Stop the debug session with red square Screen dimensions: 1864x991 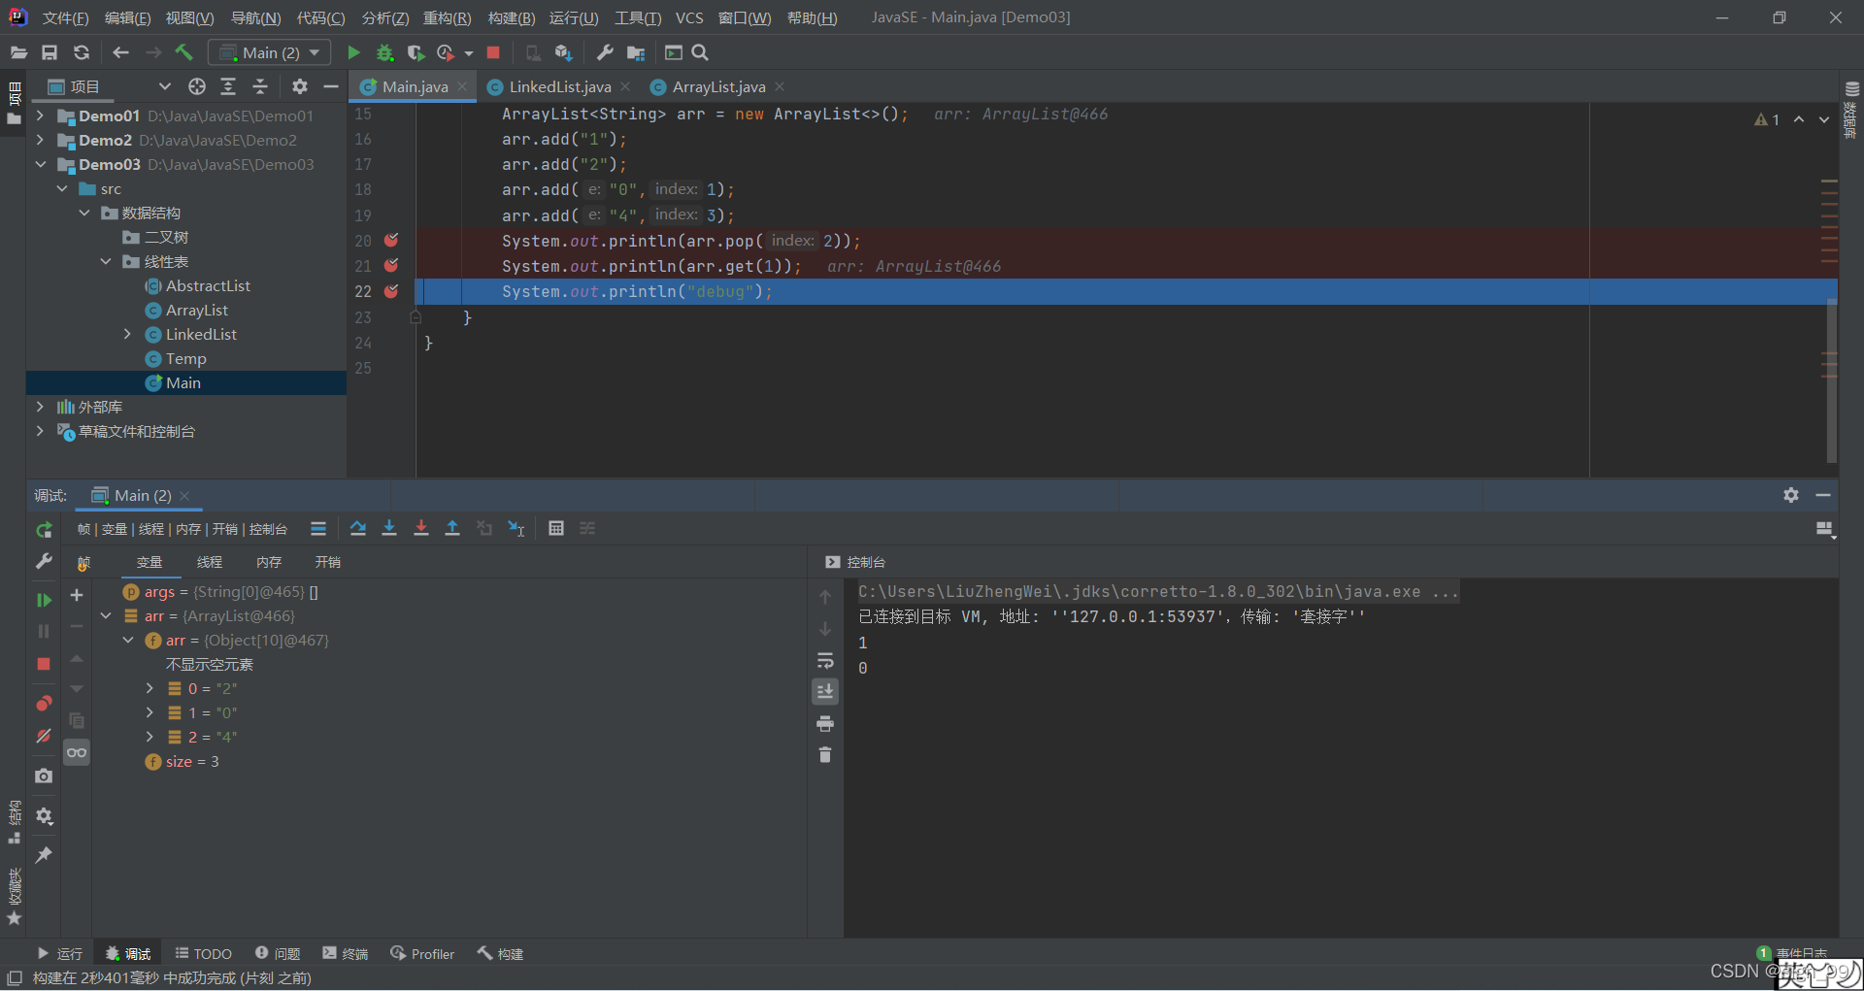coord(44,664)
